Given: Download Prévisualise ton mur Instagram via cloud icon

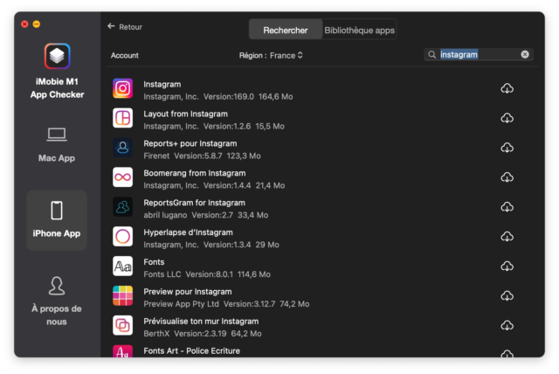Looking at the screenshot, I should pyautogui.click(x=507, y=325).
